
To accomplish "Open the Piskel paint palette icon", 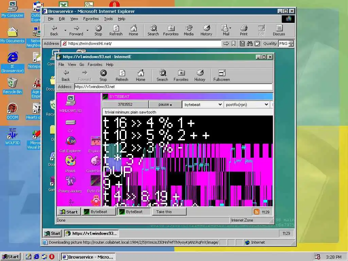I will (x=70, y=164).
